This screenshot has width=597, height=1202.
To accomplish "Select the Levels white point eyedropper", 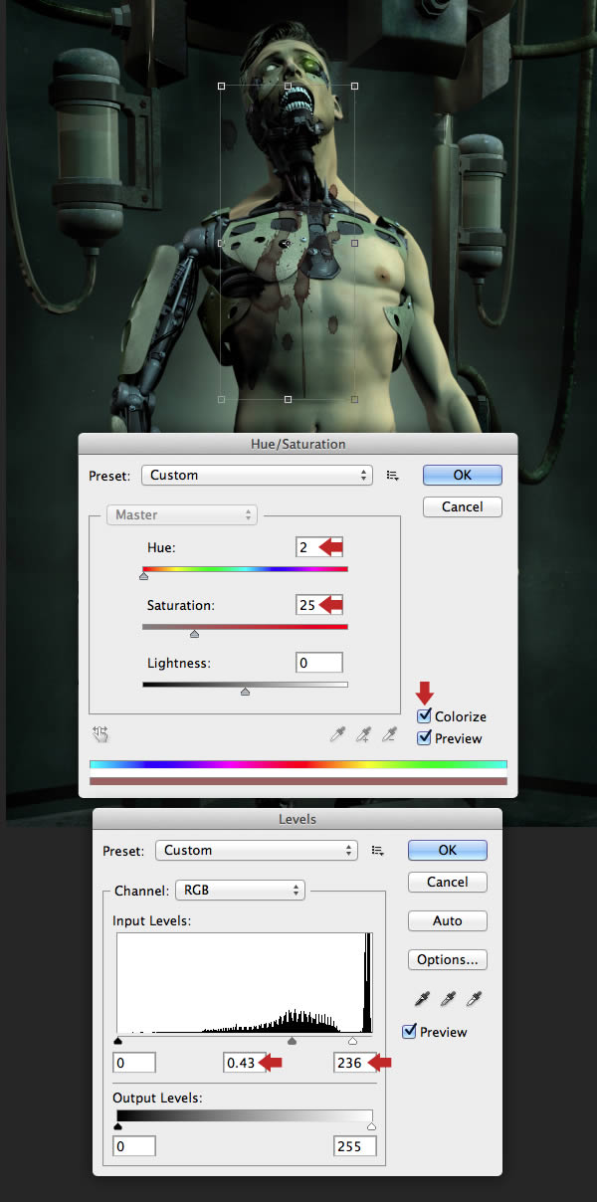I will coord(474,999).
